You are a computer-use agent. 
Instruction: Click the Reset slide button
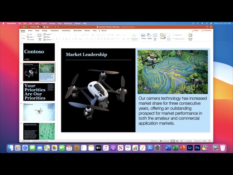(x=47, y=37)
